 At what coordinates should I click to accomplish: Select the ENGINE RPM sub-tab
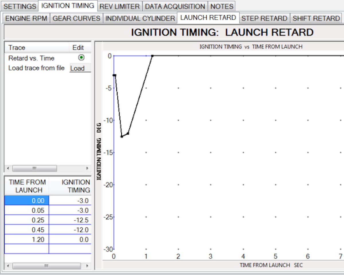pos(26,18)
